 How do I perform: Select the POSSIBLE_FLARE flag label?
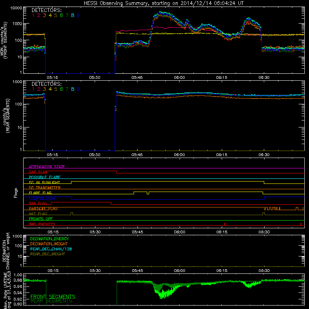[44, 177]
